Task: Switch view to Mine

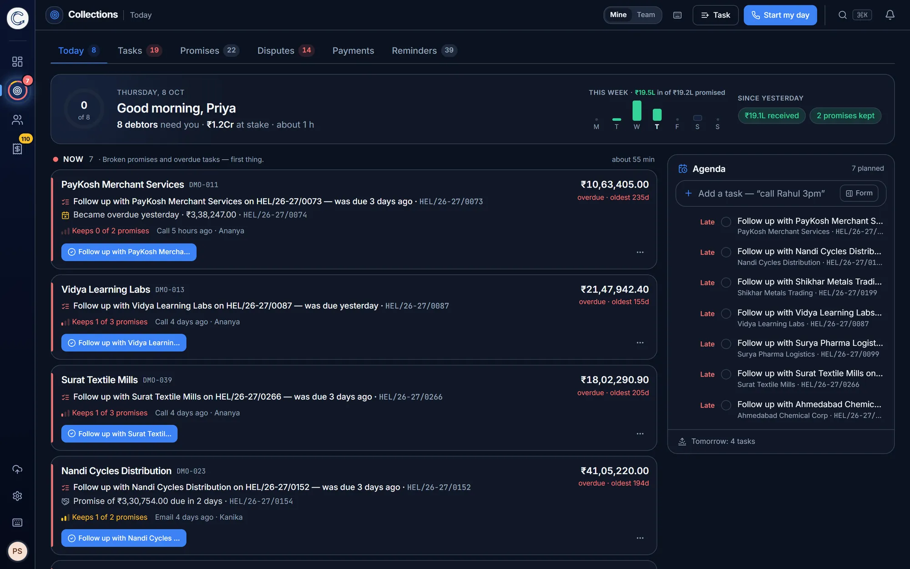Action: (618, 15)
